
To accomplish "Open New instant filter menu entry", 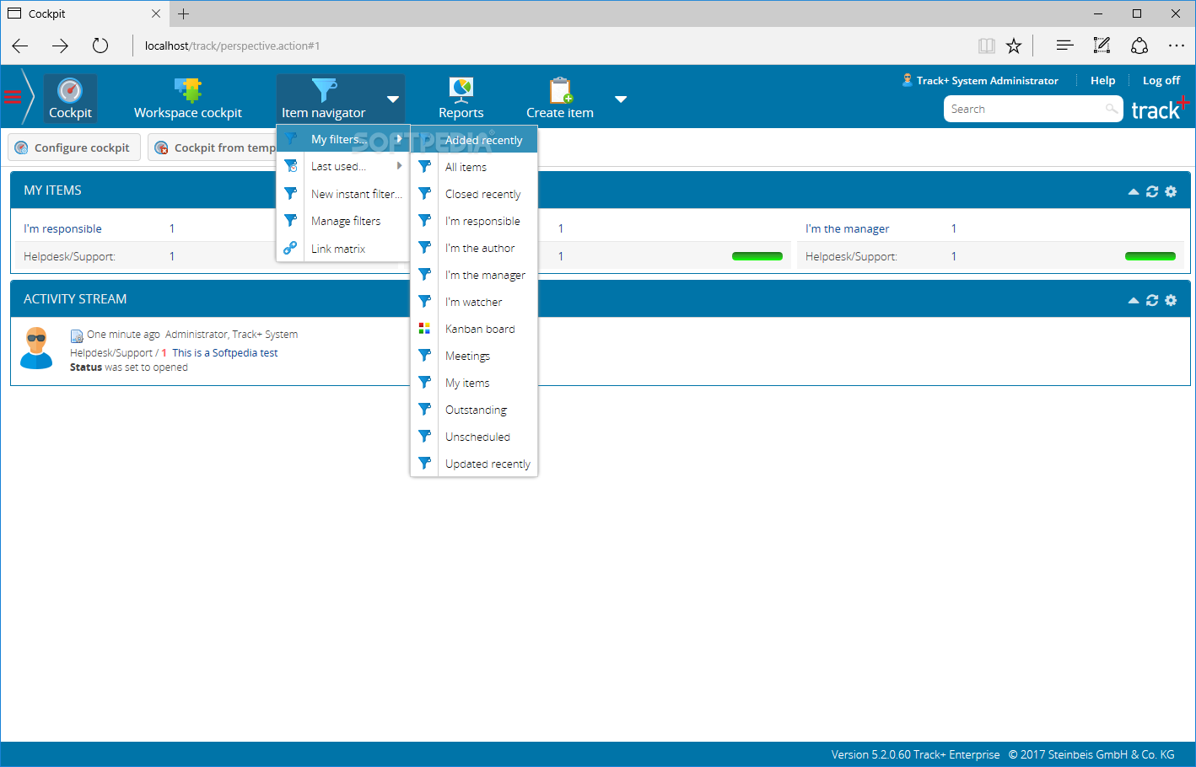I will click(x=343, y=194).
